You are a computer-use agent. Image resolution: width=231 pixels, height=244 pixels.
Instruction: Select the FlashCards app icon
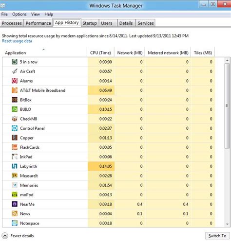[x=15, y=147]
